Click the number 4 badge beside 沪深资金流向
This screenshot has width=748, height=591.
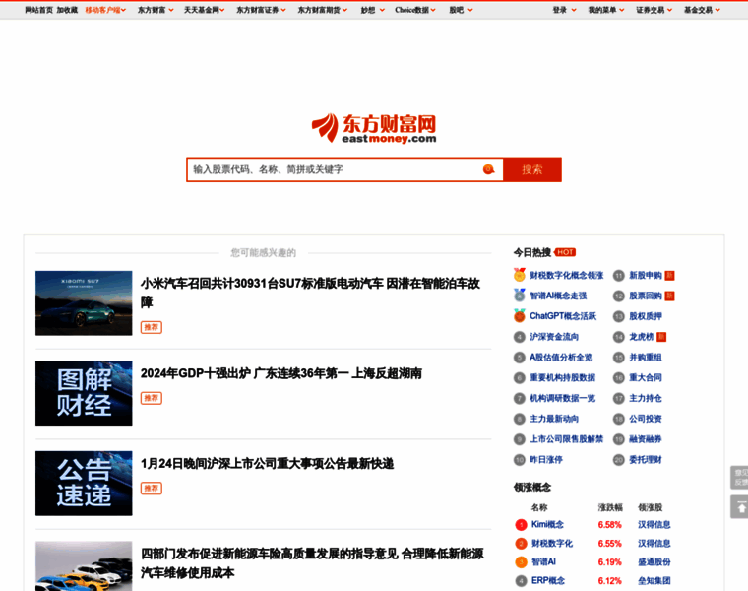coord(520,337)
